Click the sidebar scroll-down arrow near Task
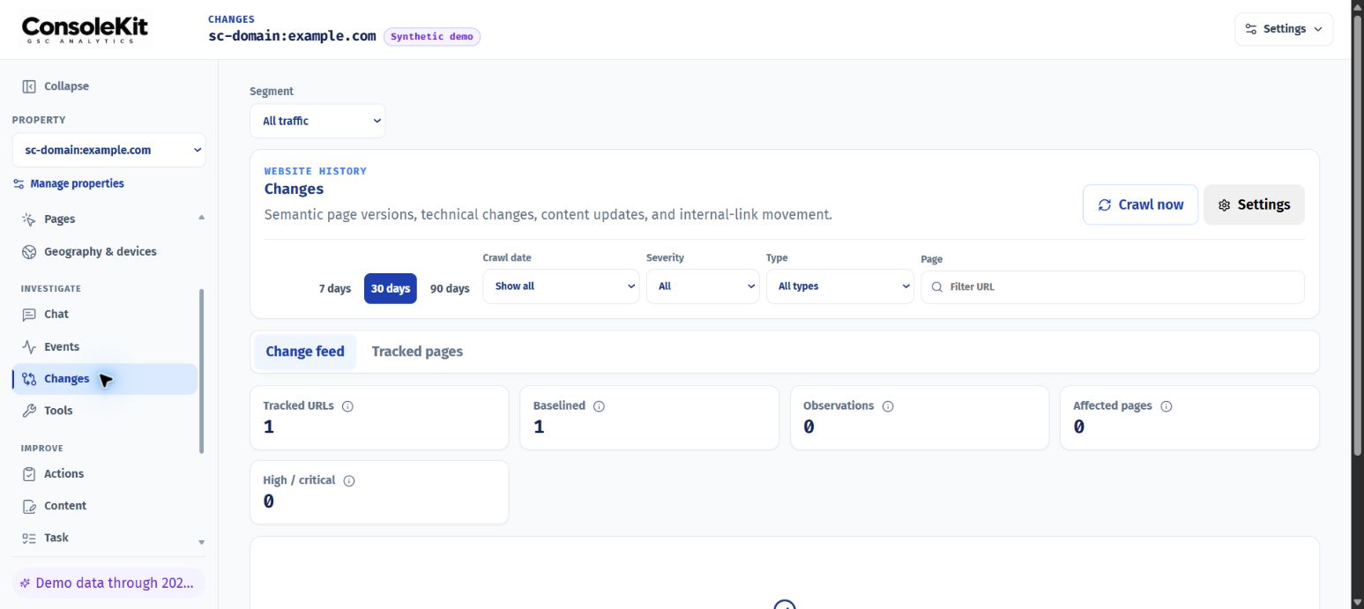 coord(201,543)
